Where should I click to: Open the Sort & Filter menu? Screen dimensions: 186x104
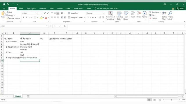pos(164,16)
